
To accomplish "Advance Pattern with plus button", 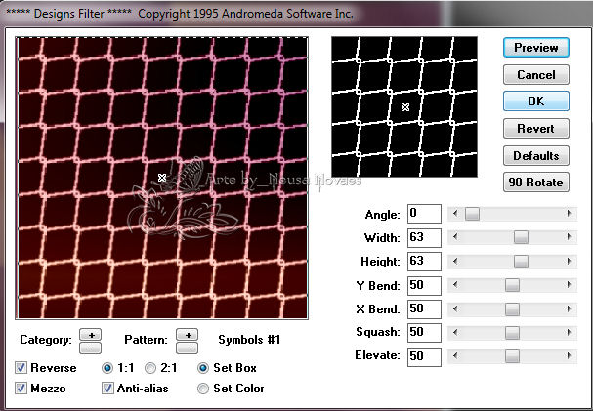I will tap(188, 334).
